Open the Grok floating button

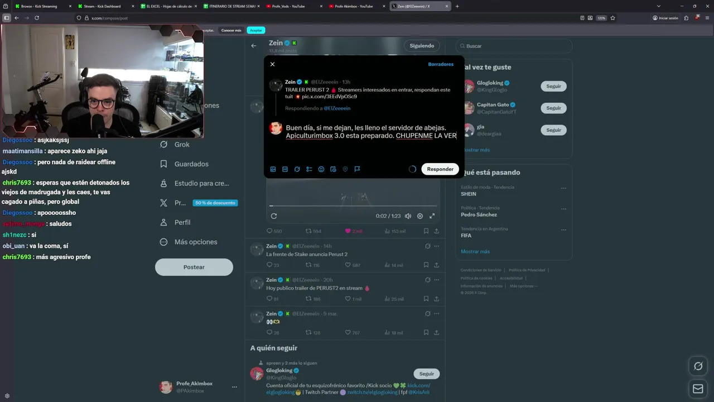[x=698, y=366]
